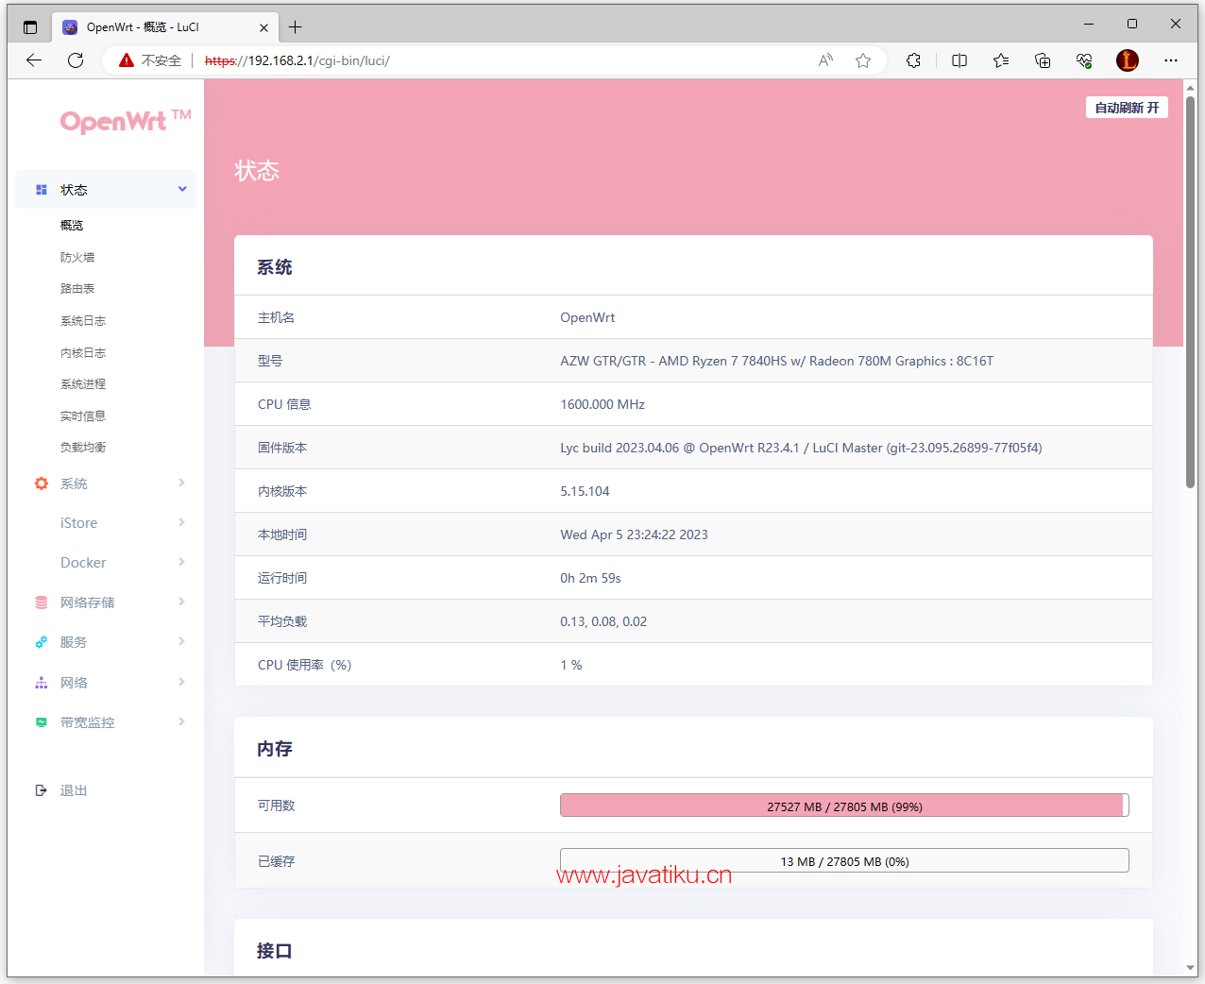
Task: Open Collections icon in toolbar
Action: coord(1043,60)
